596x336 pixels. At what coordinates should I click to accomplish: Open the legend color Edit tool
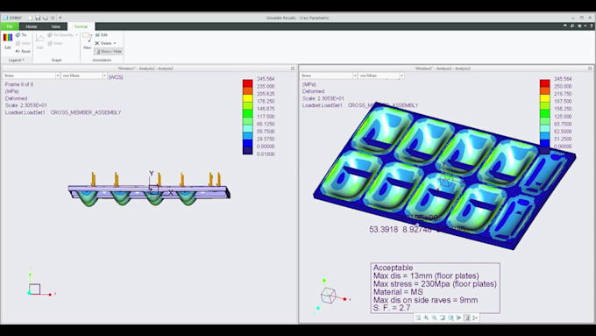tap(8, 41)
